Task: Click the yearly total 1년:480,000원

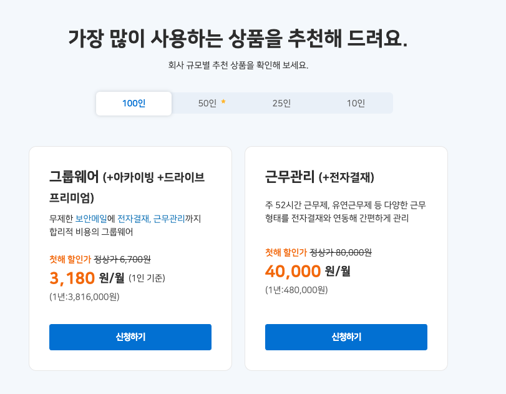Action: tap(296, 290)
